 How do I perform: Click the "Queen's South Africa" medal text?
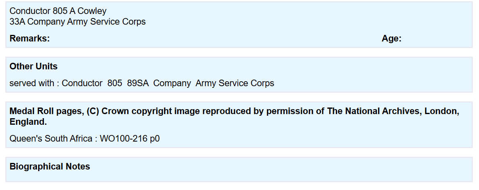(51, 139)
